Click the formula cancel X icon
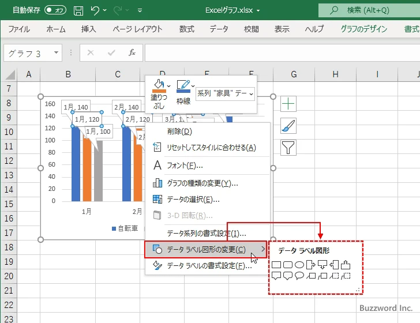 pyautogui.click(x=91, y=52)
